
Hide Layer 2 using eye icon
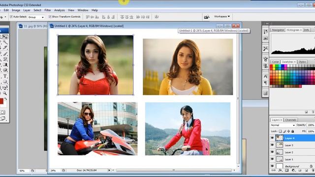tap(272, 152)
